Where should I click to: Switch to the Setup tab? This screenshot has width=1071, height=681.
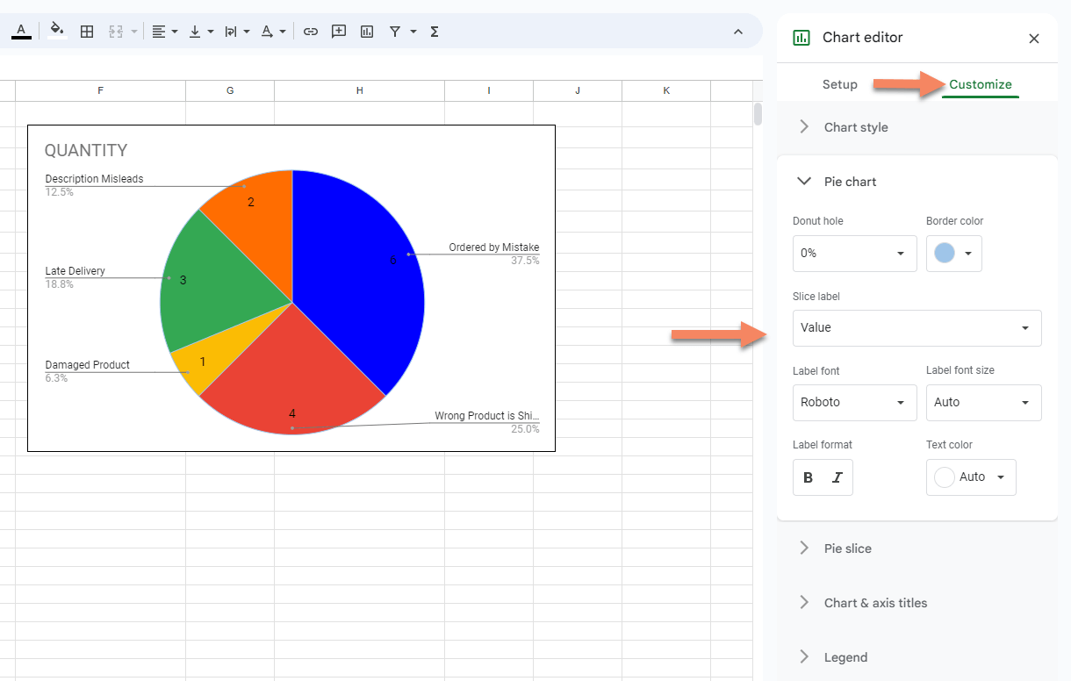tap(839, 84)
